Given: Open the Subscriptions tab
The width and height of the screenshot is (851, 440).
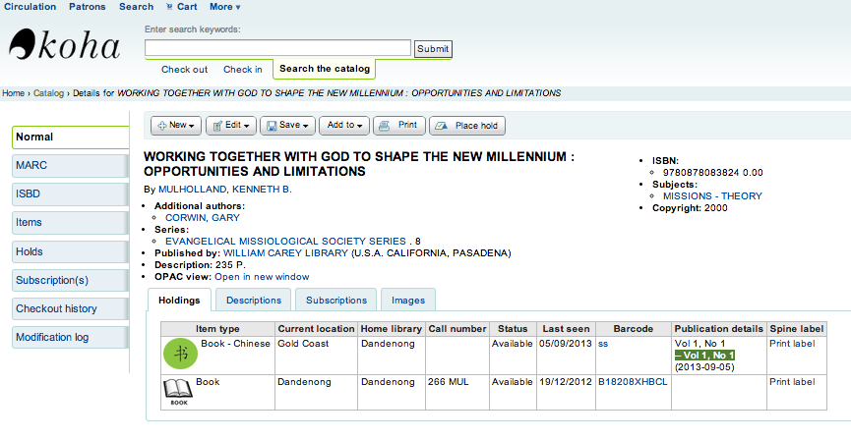Looking at the screenshot, I should [x=336, y=301].
